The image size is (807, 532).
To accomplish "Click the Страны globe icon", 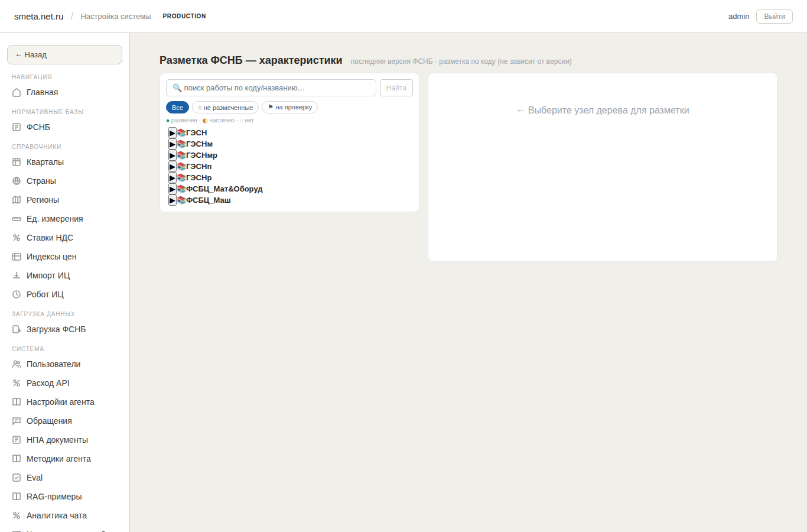I will [x=17, y=181].
